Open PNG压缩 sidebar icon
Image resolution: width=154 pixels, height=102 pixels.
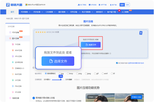click(x=13, y=86)
